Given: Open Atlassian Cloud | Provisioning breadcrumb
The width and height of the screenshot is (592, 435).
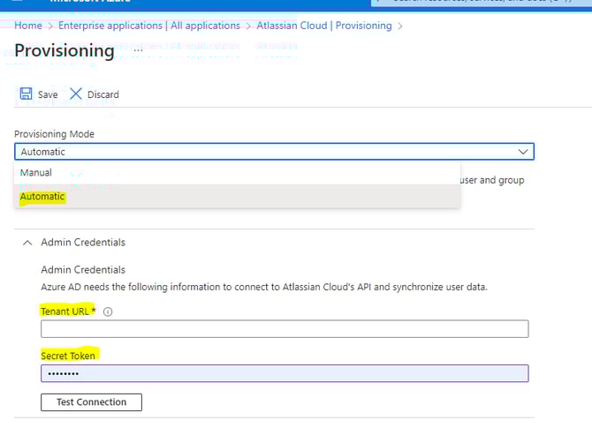Looking at the screenshot, I should [324, 26].
